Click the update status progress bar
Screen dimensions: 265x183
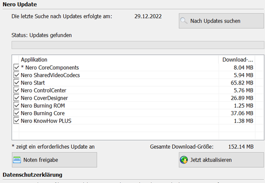[x=138, y=45]
